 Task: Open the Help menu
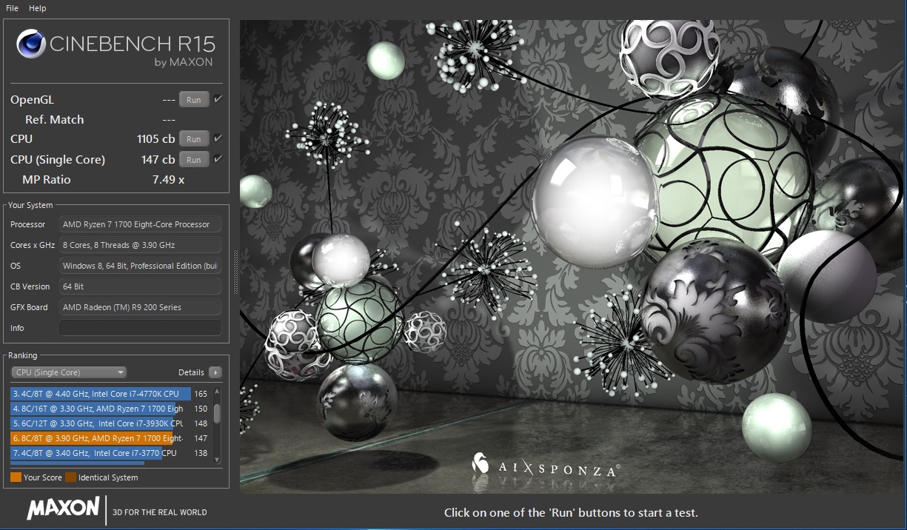(37, 8)
